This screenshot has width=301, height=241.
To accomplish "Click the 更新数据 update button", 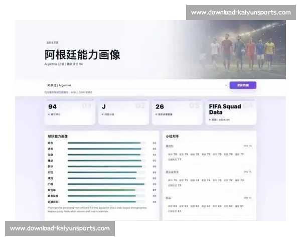I will [243, 85].
